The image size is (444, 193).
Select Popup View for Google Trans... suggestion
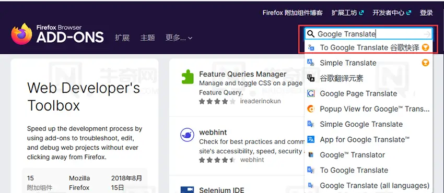369,109
